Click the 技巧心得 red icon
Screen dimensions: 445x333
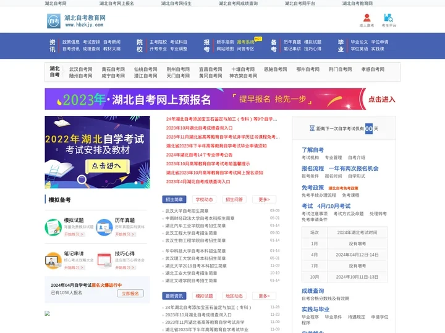[104, 260]
